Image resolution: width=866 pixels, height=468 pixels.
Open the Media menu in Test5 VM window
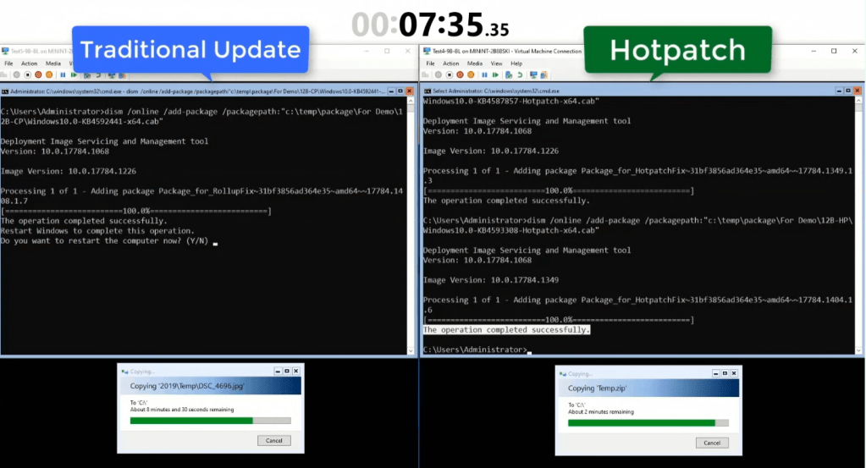[52, 63]
